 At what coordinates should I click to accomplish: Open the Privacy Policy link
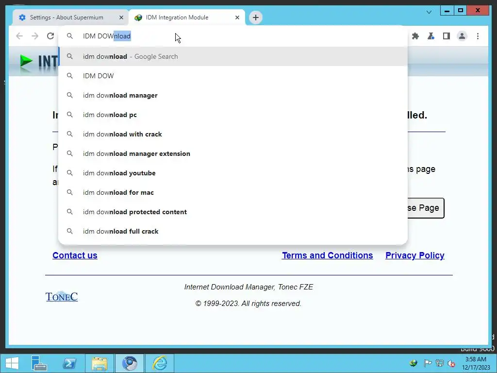coord(415,255)
